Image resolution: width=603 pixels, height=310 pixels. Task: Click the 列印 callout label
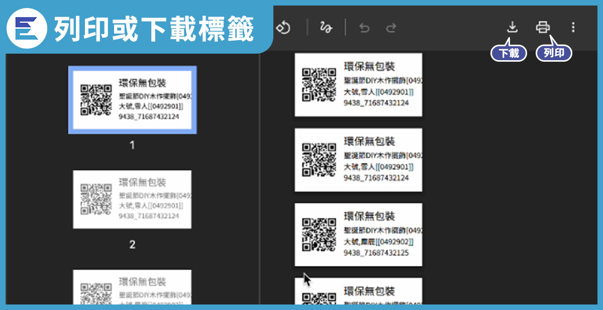(554, 53)
